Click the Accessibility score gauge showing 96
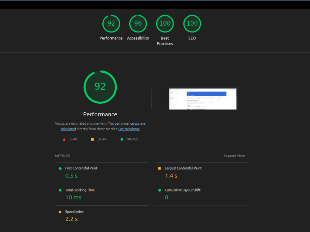Screen dimensions: 310x232 coord(138,24)
